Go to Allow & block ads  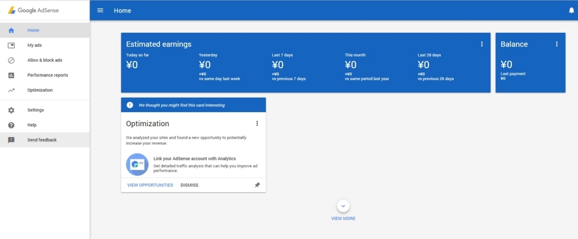(x=45, y=60)
